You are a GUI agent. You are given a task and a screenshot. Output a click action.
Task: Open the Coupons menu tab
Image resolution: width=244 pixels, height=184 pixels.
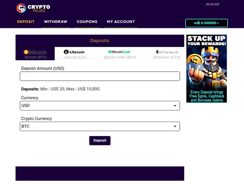[x=87, y=22]
